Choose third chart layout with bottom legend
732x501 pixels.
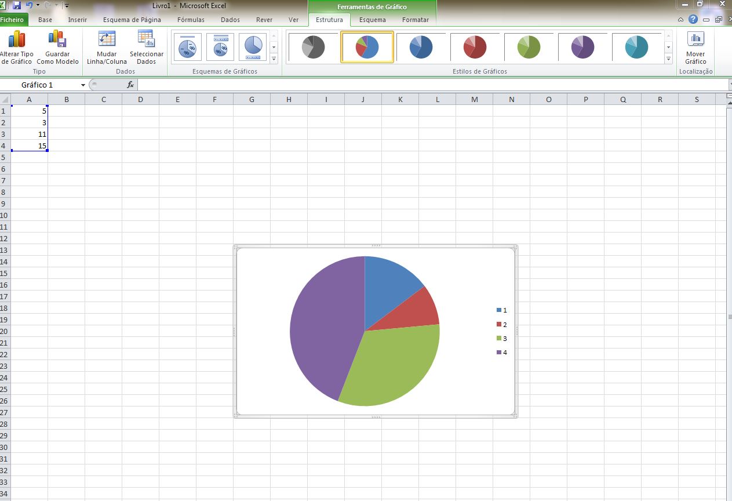coord(253,47)
